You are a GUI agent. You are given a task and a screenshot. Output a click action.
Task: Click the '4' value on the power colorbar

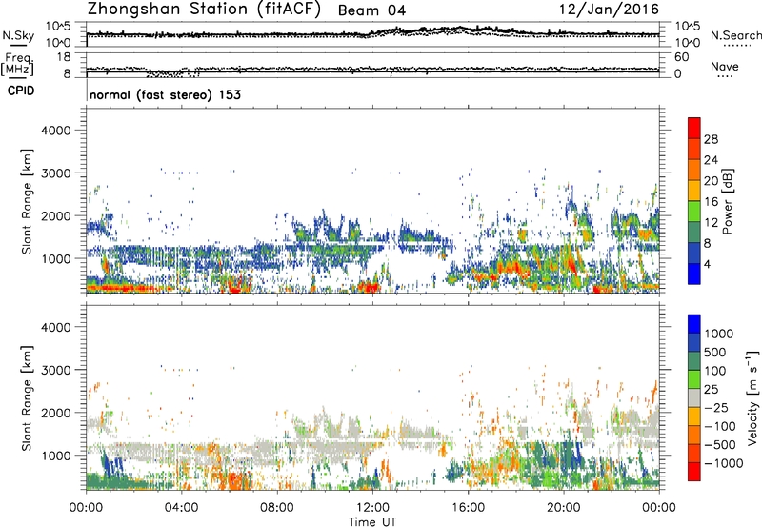pyautogui.click(x=707, y=264)
